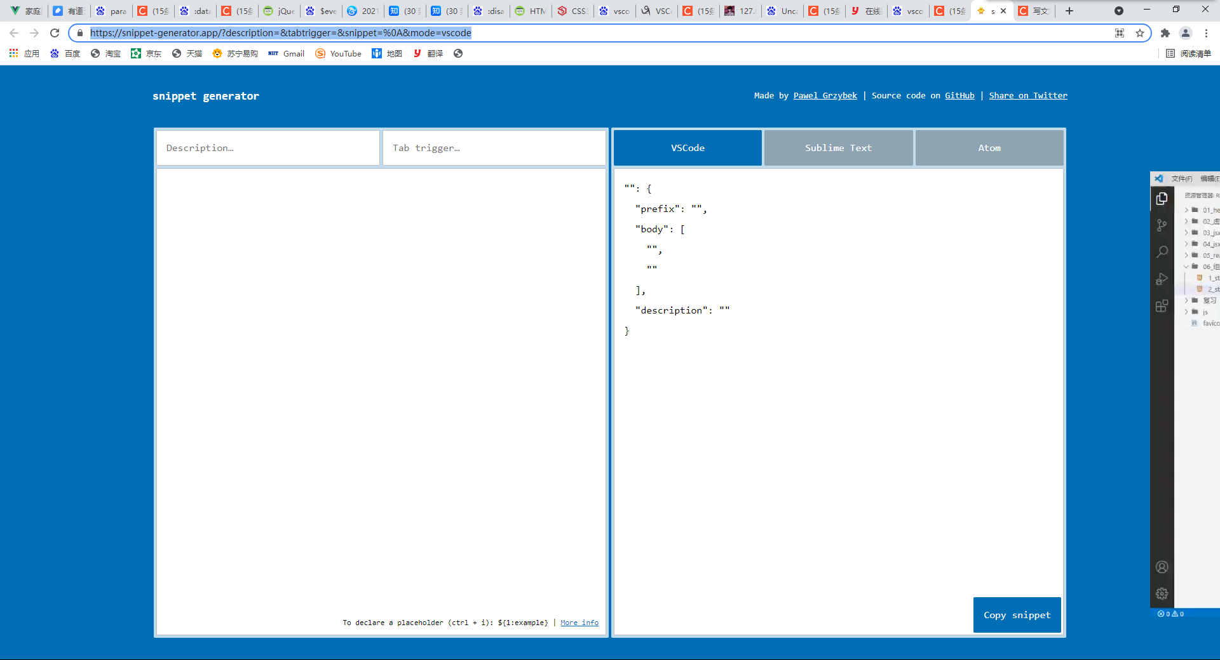Image resolution: width=1220 pixels, height=660 pixels.
Task: Open Source Control in VS Code
Action: pos(1162,225)
